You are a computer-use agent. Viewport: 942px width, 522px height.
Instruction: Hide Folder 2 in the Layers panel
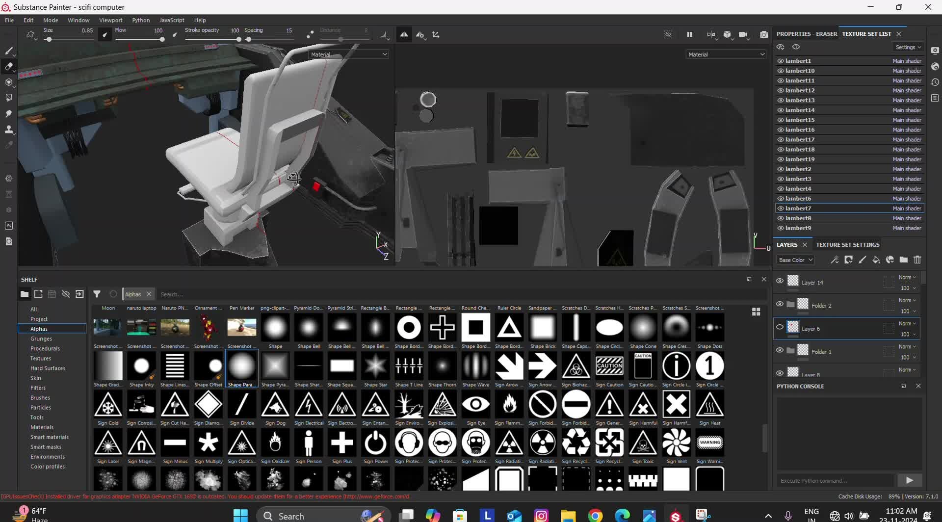(x=780, y=303)
